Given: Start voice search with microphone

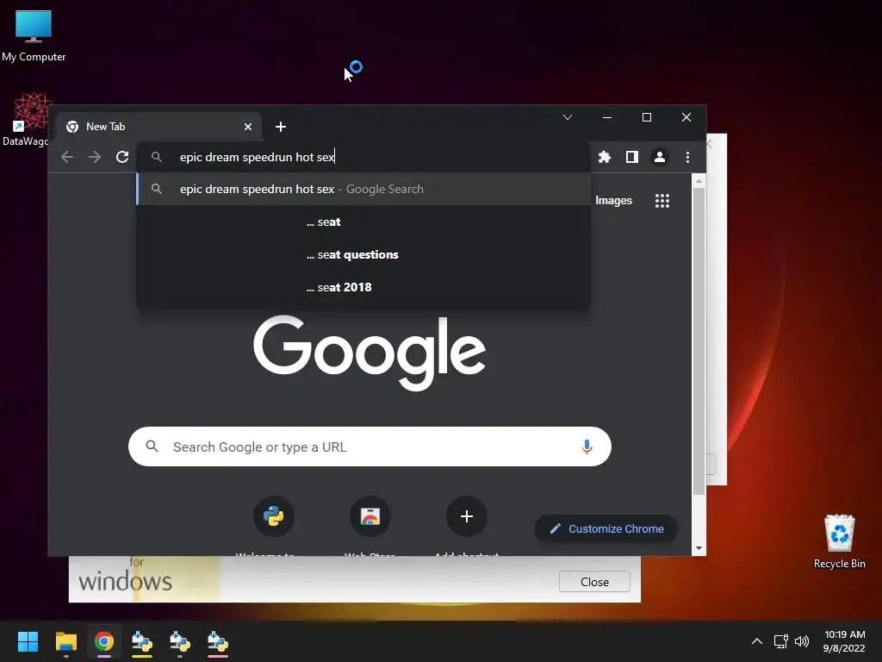Looking at the screenshot, I should [x=587, y=447].
